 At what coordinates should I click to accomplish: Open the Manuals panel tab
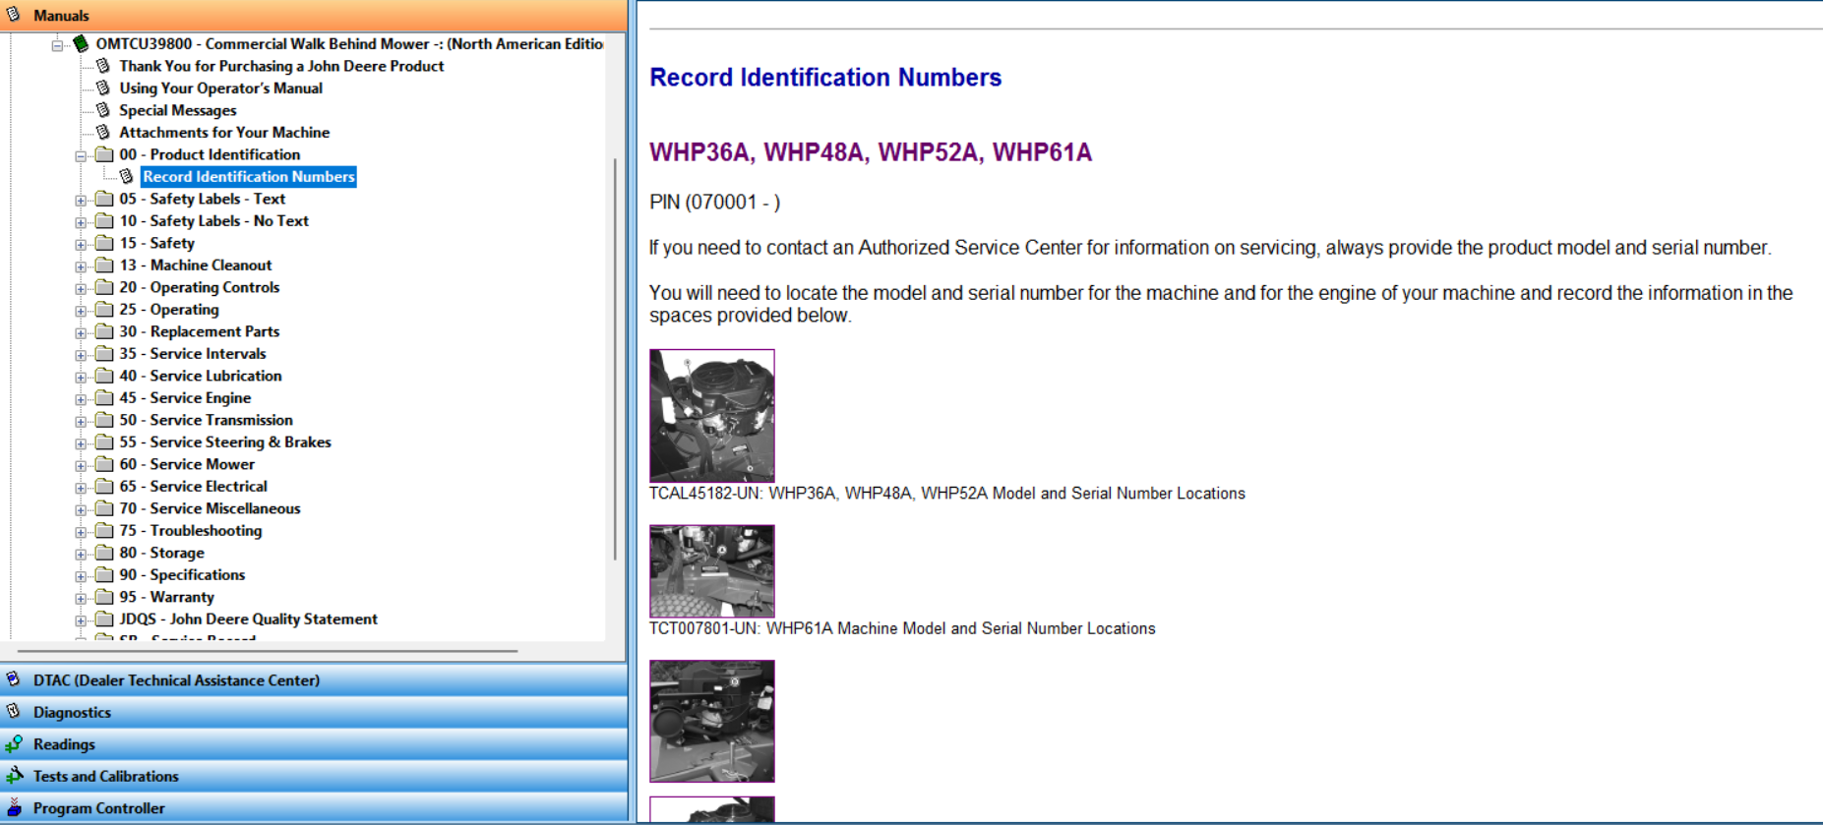314,15
